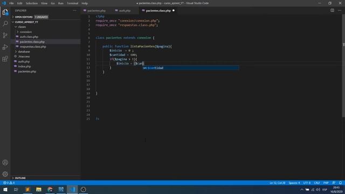Open the Manage gear icon
The width and height of the screenshot is (345, 194).
(5, 174)
